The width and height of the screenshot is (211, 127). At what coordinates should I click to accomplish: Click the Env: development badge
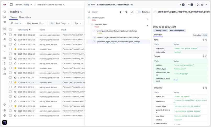(x=177, y=31)
